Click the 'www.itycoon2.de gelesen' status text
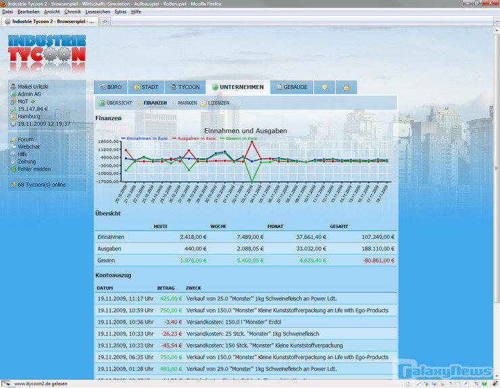500x388 pixels. point(41,383)
